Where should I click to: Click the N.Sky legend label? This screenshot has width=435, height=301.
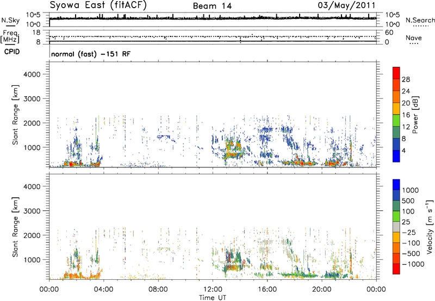(10, 20)
